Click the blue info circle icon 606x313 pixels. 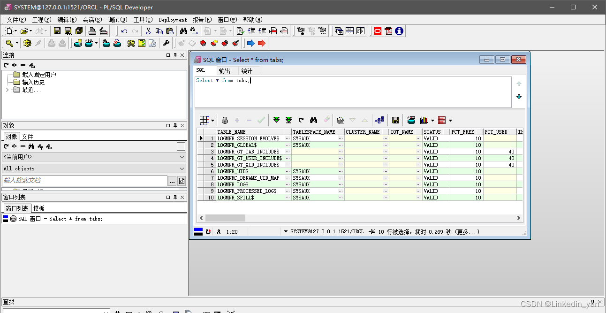(x=399, y=31)
